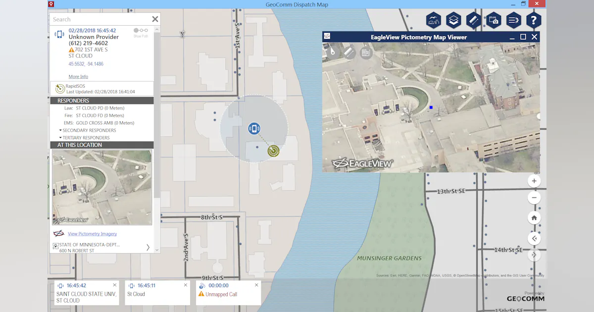Click the EagleView viewer ruler measure icon
Screen dimensions: 594x312
pyautogui.click(x=350, y=52)
